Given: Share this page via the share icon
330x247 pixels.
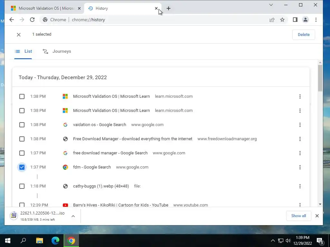Looking at the screenshot, I should click(272, 20).
